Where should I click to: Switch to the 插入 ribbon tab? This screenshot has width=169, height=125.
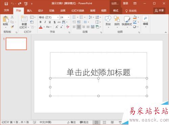click(29, 11)
